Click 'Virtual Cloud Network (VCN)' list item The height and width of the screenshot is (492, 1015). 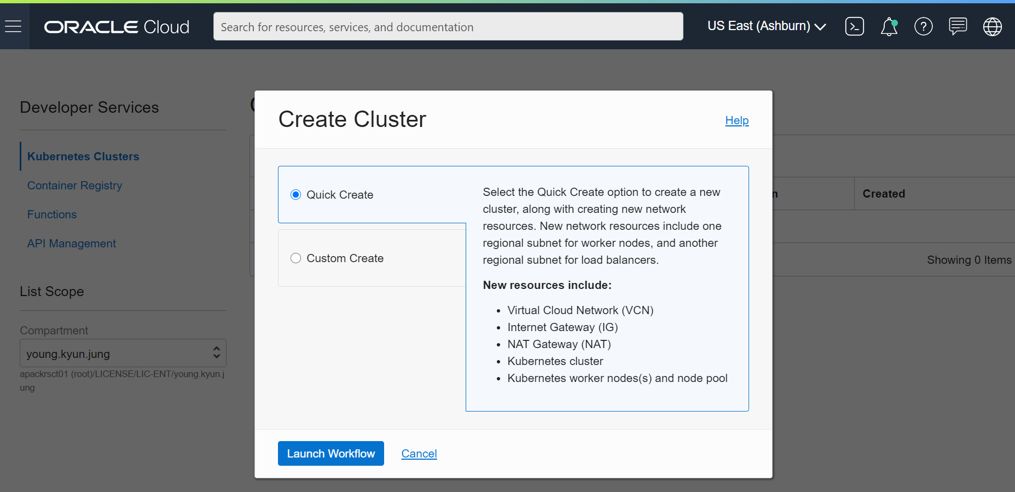pyautogui.click(x=581, y=310)
